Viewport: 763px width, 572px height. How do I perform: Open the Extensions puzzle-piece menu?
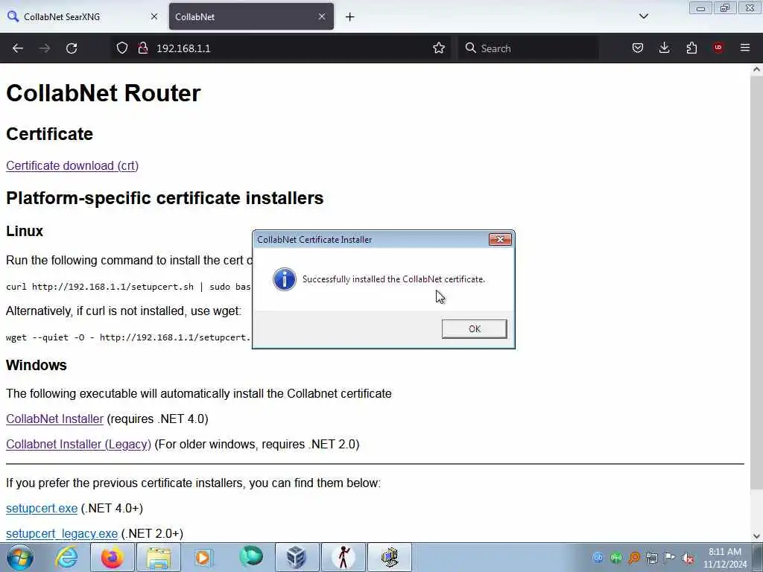pos(691,48)
